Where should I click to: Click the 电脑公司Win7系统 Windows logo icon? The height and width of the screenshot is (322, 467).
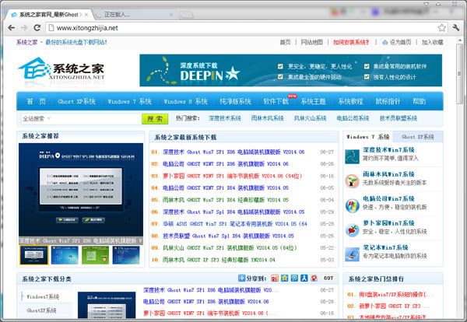tap(353, 206)
